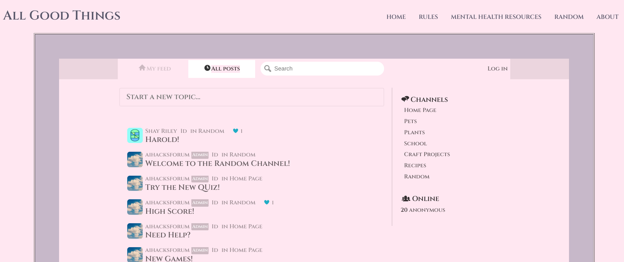Click In Home Page on Need Help? post
This screenshot has width=624, height=262.
(242, 226)
